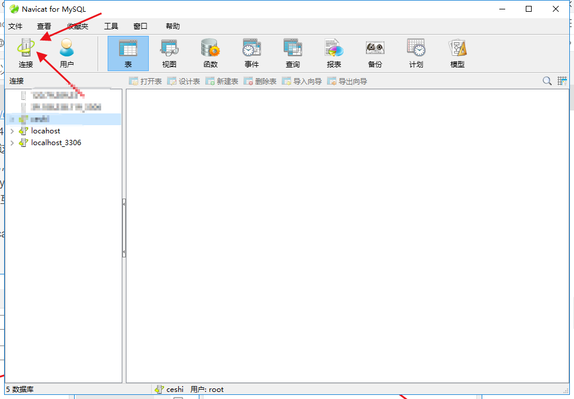The height and width of the screenshot is (399, 574).
Task: Expand the localhost_3306 connection node
Action: pos(12,143)
